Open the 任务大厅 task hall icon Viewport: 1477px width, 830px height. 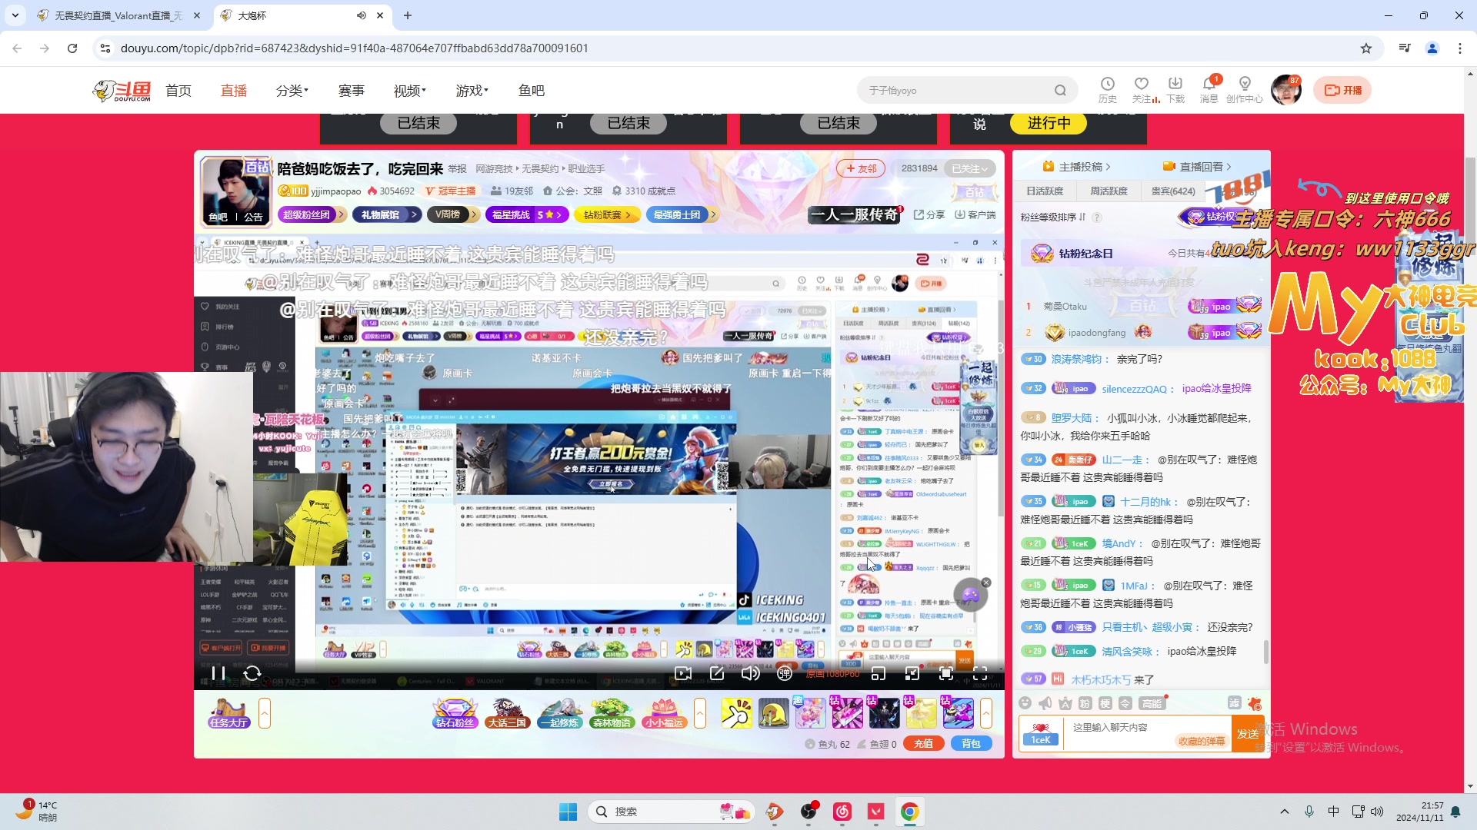(x=229, y=713)
